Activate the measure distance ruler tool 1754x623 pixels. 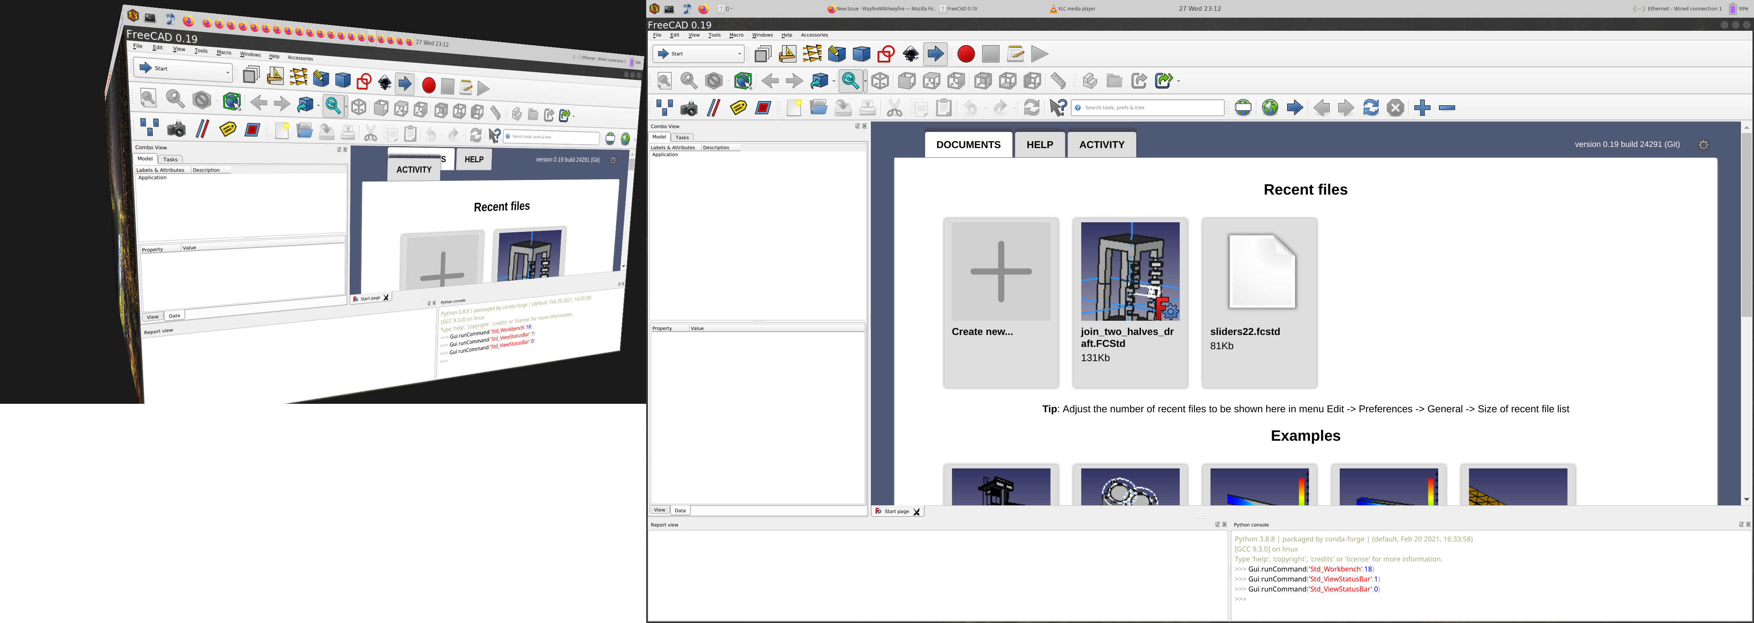tap(1059, 81)
